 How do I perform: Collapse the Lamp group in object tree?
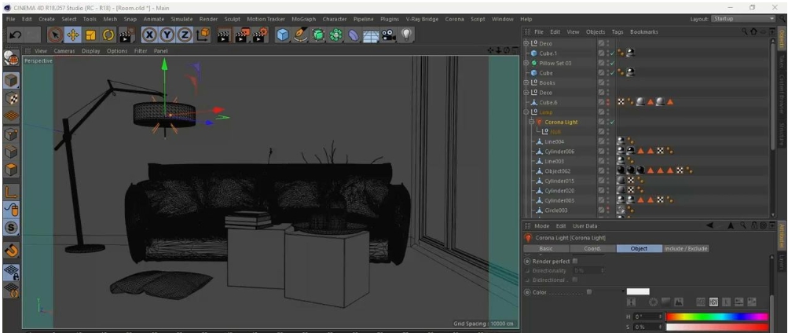(526, 112)
